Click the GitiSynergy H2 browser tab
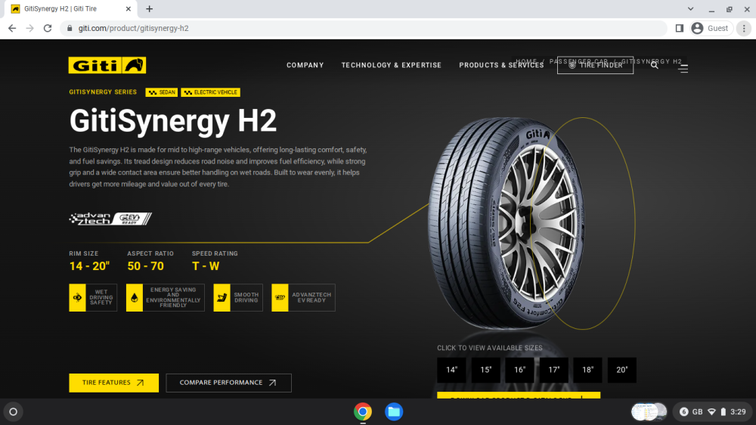The image size is (756, 425). pyautogui.click(x=70, y=8)
